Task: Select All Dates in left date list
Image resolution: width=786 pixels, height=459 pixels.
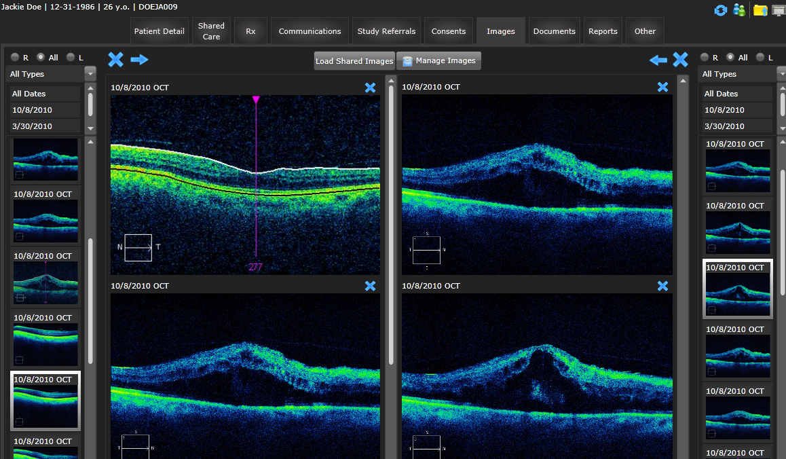Action: click(x=45, y=94)
